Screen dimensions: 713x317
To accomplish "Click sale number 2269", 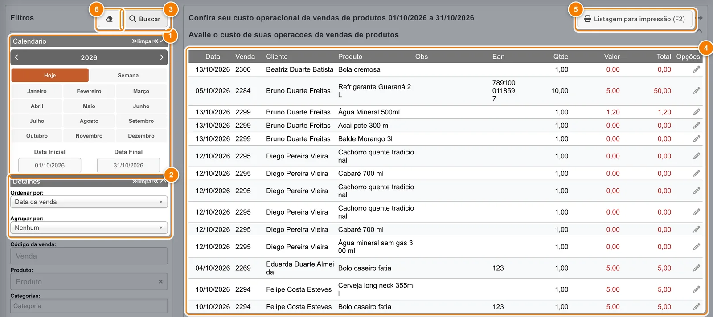I will (x=243, y=268).
